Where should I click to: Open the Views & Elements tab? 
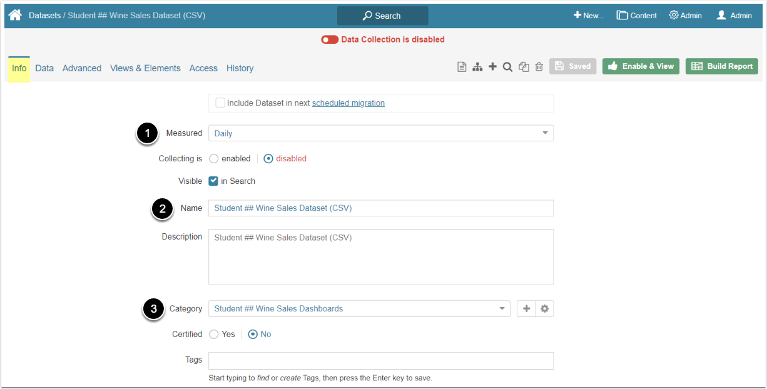(x=145, y=68)
